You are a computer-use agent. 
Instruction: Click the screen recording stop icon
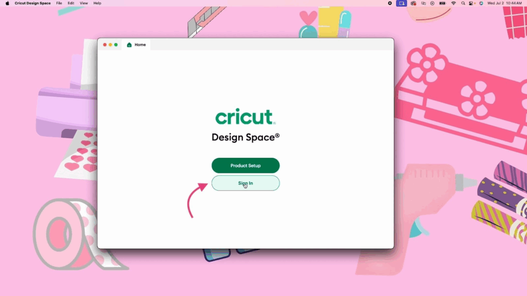390,4
